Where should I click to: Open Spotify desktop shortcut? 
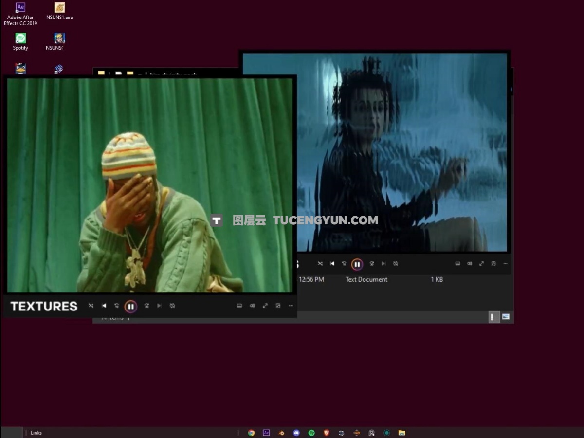[20, 41]
